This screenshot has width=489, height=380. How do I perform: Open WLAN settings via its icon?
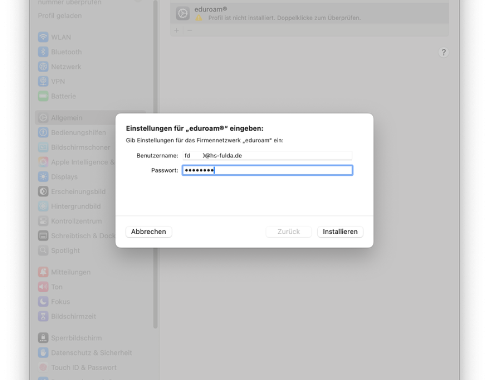pyautogui.click(x=43, y=37)
